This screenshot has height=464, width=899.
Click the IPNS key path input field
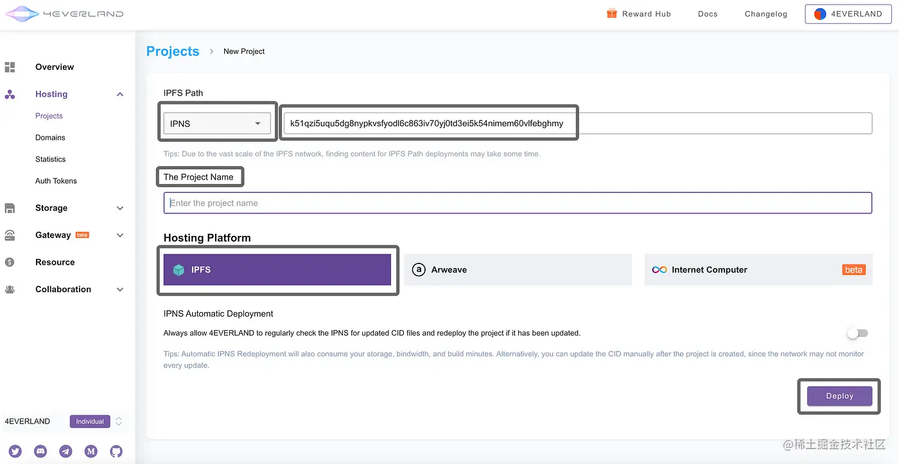[578, 124]
